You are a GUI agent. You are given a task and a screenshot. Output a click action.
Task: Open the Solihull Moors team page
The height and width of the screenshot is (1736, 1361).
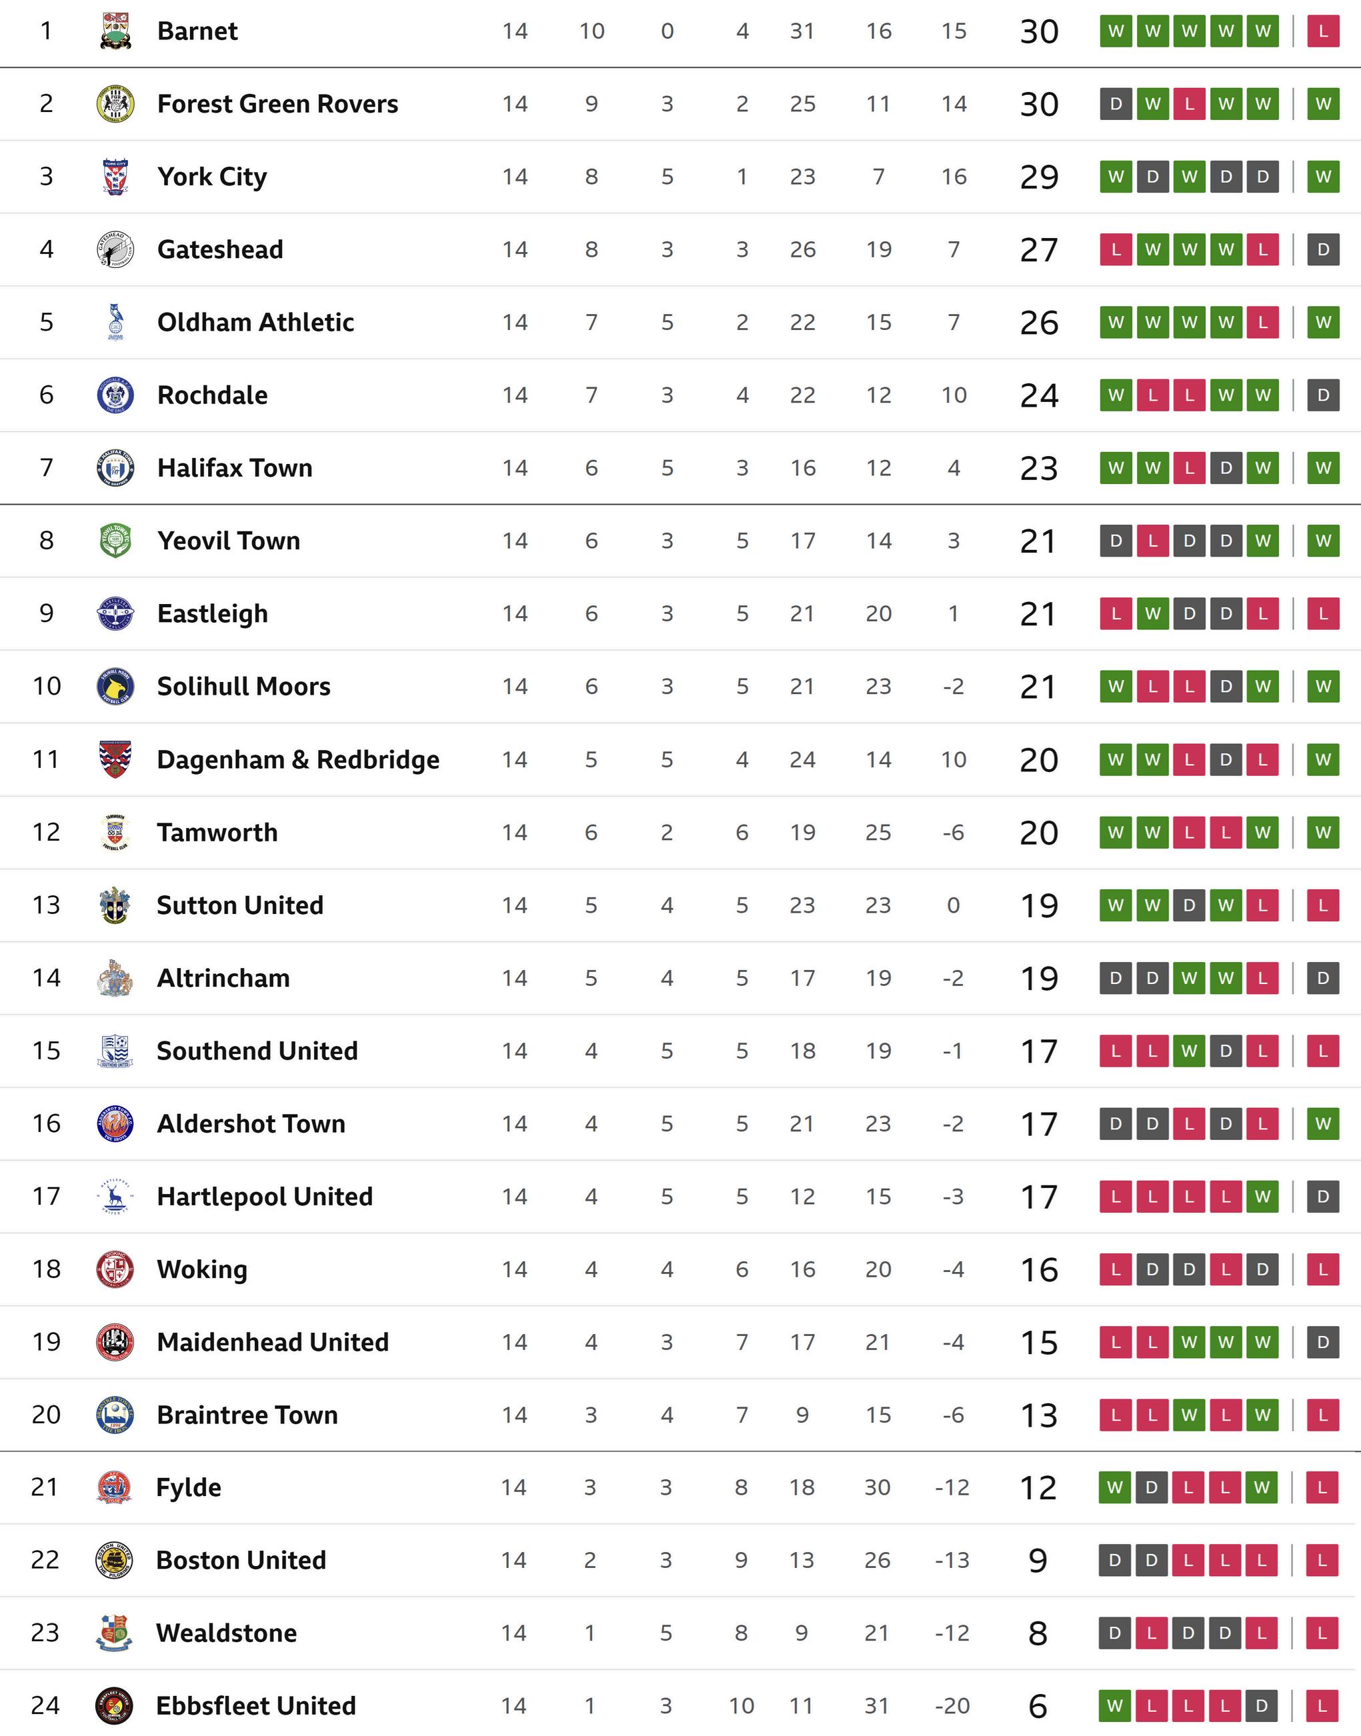(243, 687)
